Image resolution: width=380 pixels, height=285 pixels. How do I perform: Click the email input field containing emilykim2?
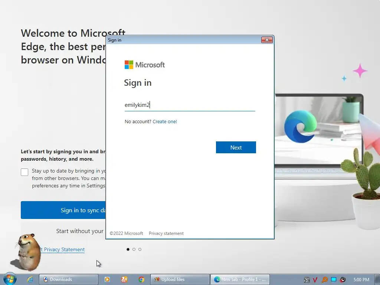click(x=190, y=105)
